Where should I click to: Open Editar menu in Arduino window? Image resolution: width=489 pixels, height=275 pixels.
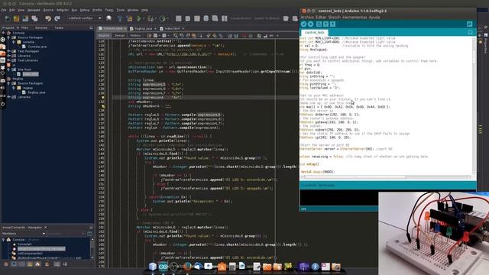click(x=321, y=17)
